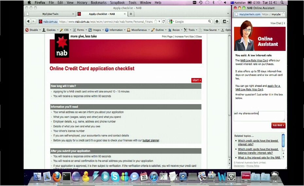Image resolution: width=304 pixels, height=186 pixels.
Task: Open Spotlight search magnifier in menu bar
Action: pos(282,3)
